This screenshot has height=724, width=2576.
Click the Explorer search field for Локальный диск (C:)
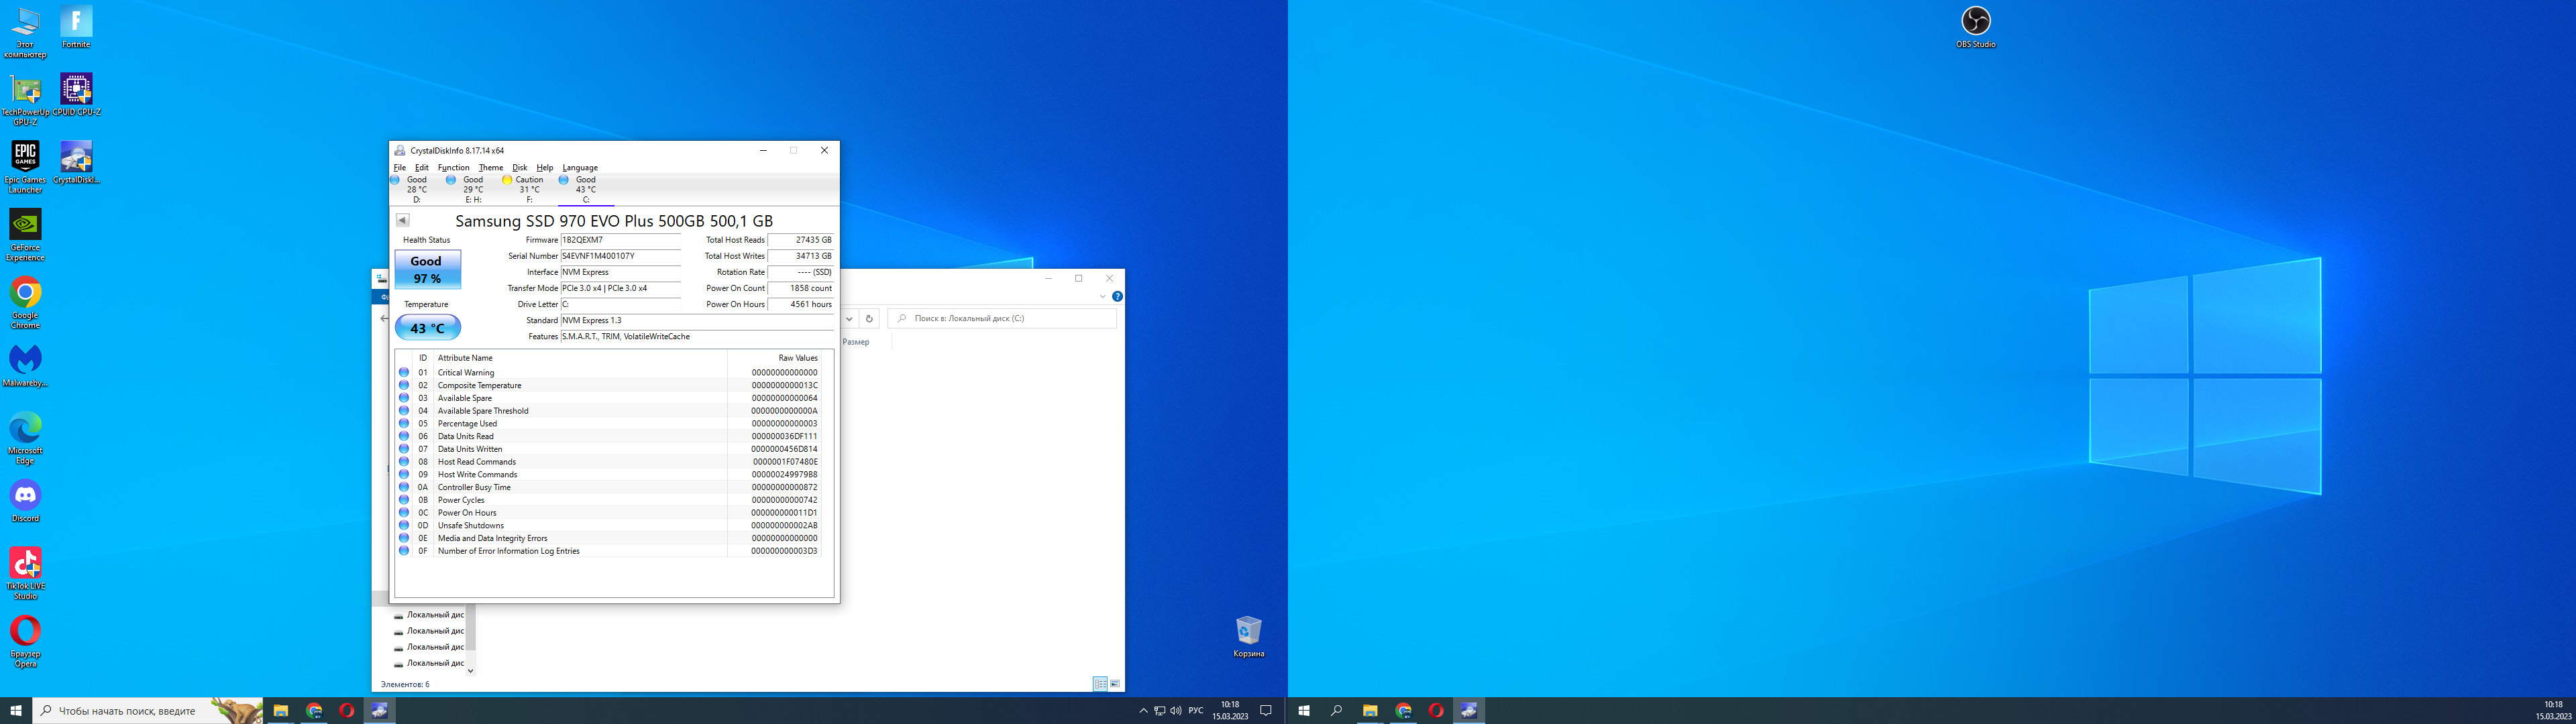(x=1002, y=318)
